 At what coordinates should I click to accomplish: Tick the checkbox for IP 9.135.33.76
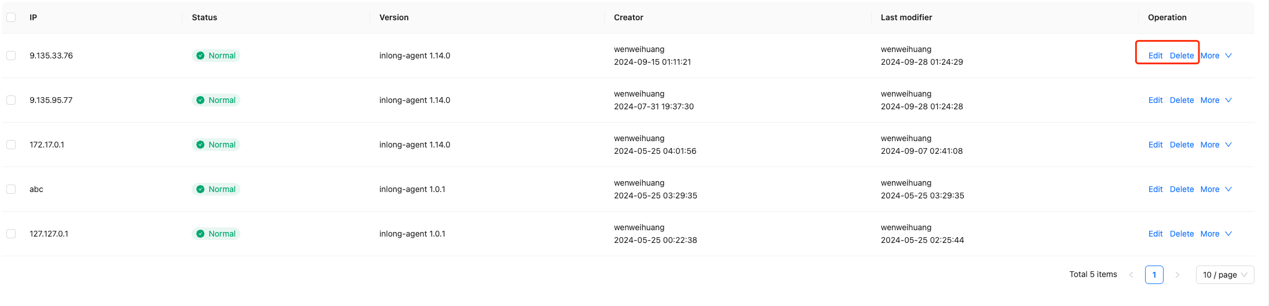tap(11, 56)
